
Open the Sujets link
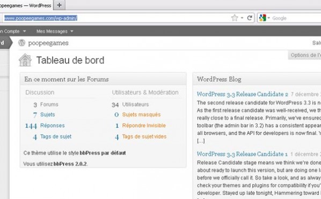coord(47,114)
